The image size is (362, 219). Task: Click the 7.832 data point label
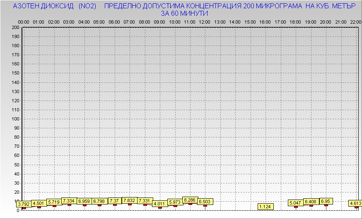click(x=130, y=200)
